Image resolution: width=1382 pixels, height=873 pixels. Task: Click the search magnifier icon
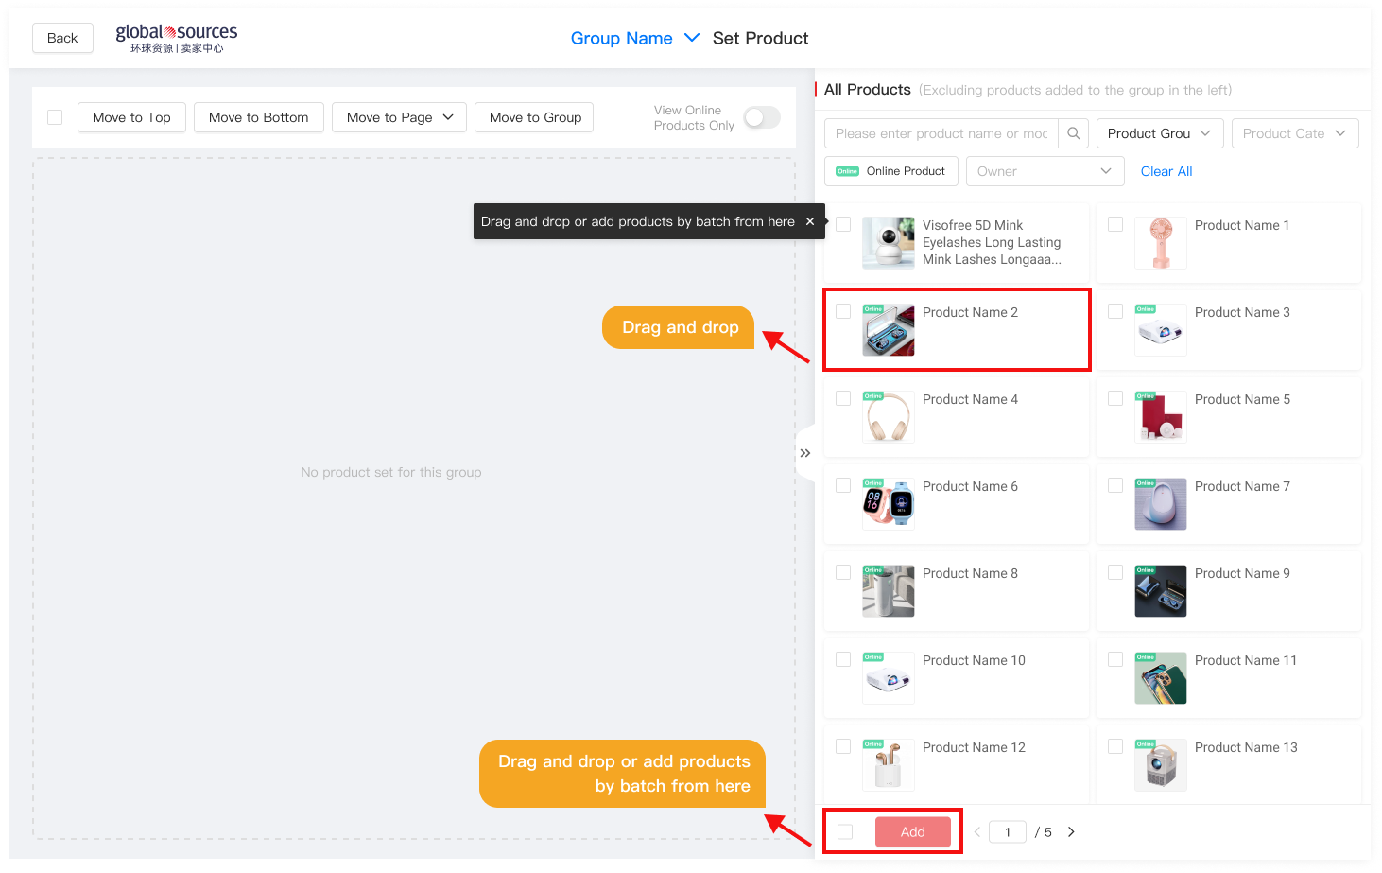(x=1073, y=133)
